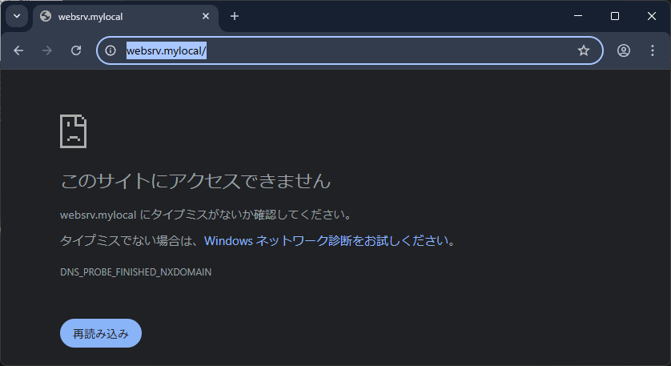Go back to the previous page
671x366 pixels.
tap(18, 50)
